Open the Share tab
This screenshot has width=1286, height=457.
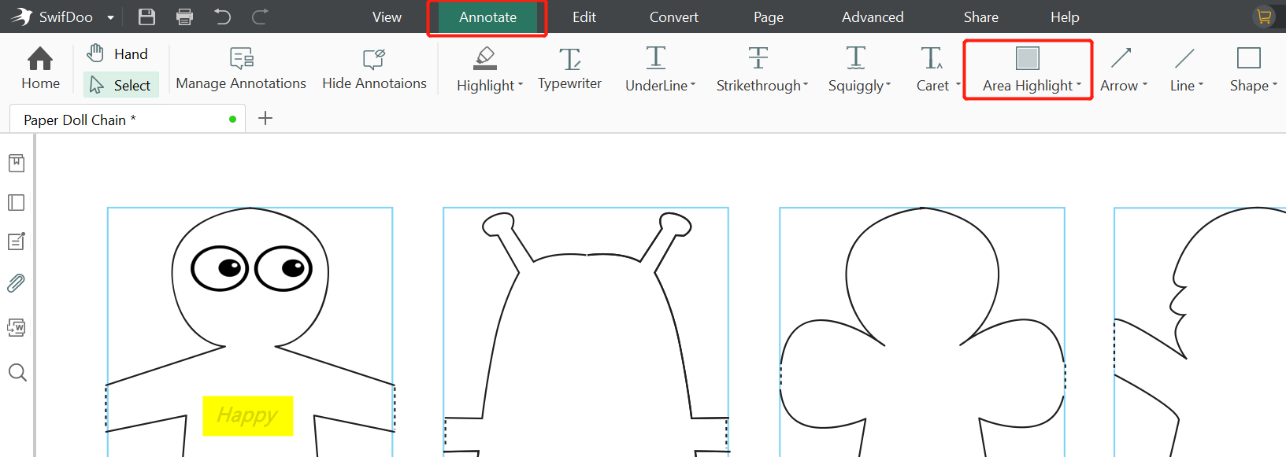pos(980,17)
